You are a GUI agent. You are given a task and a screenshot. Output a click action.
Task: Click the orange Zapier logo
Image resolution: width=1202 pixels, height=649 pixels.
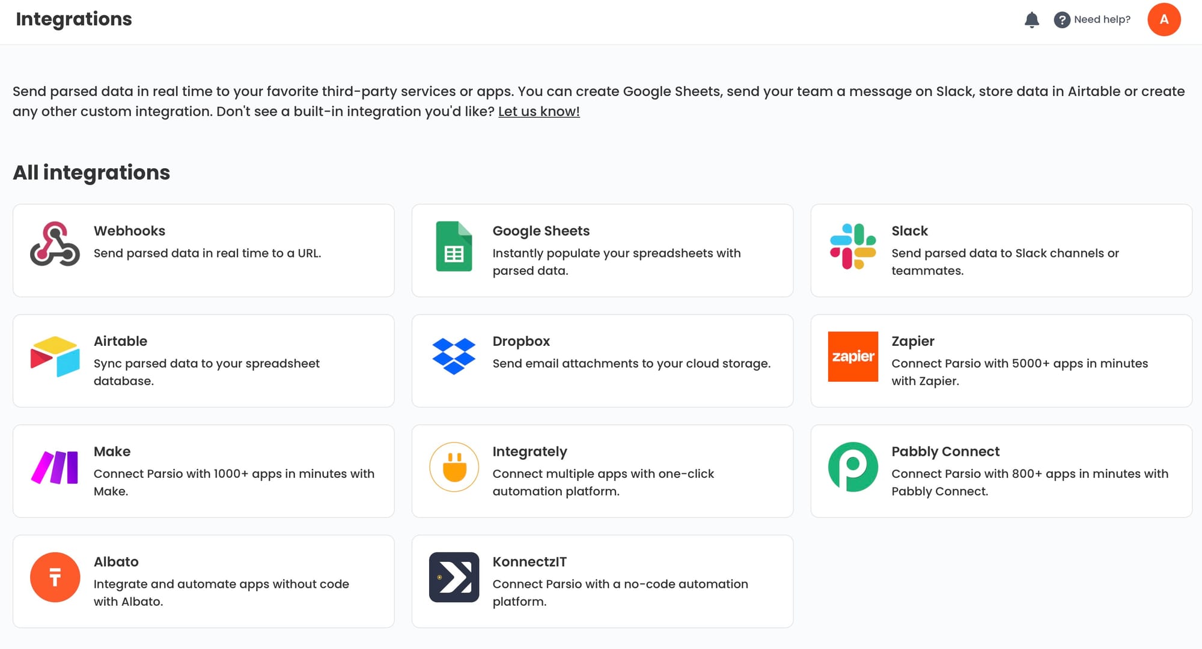click(x=853, y=357)
